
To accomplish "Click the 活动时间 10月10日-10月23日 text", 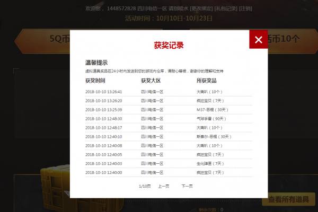I will (x=169, y=19).
